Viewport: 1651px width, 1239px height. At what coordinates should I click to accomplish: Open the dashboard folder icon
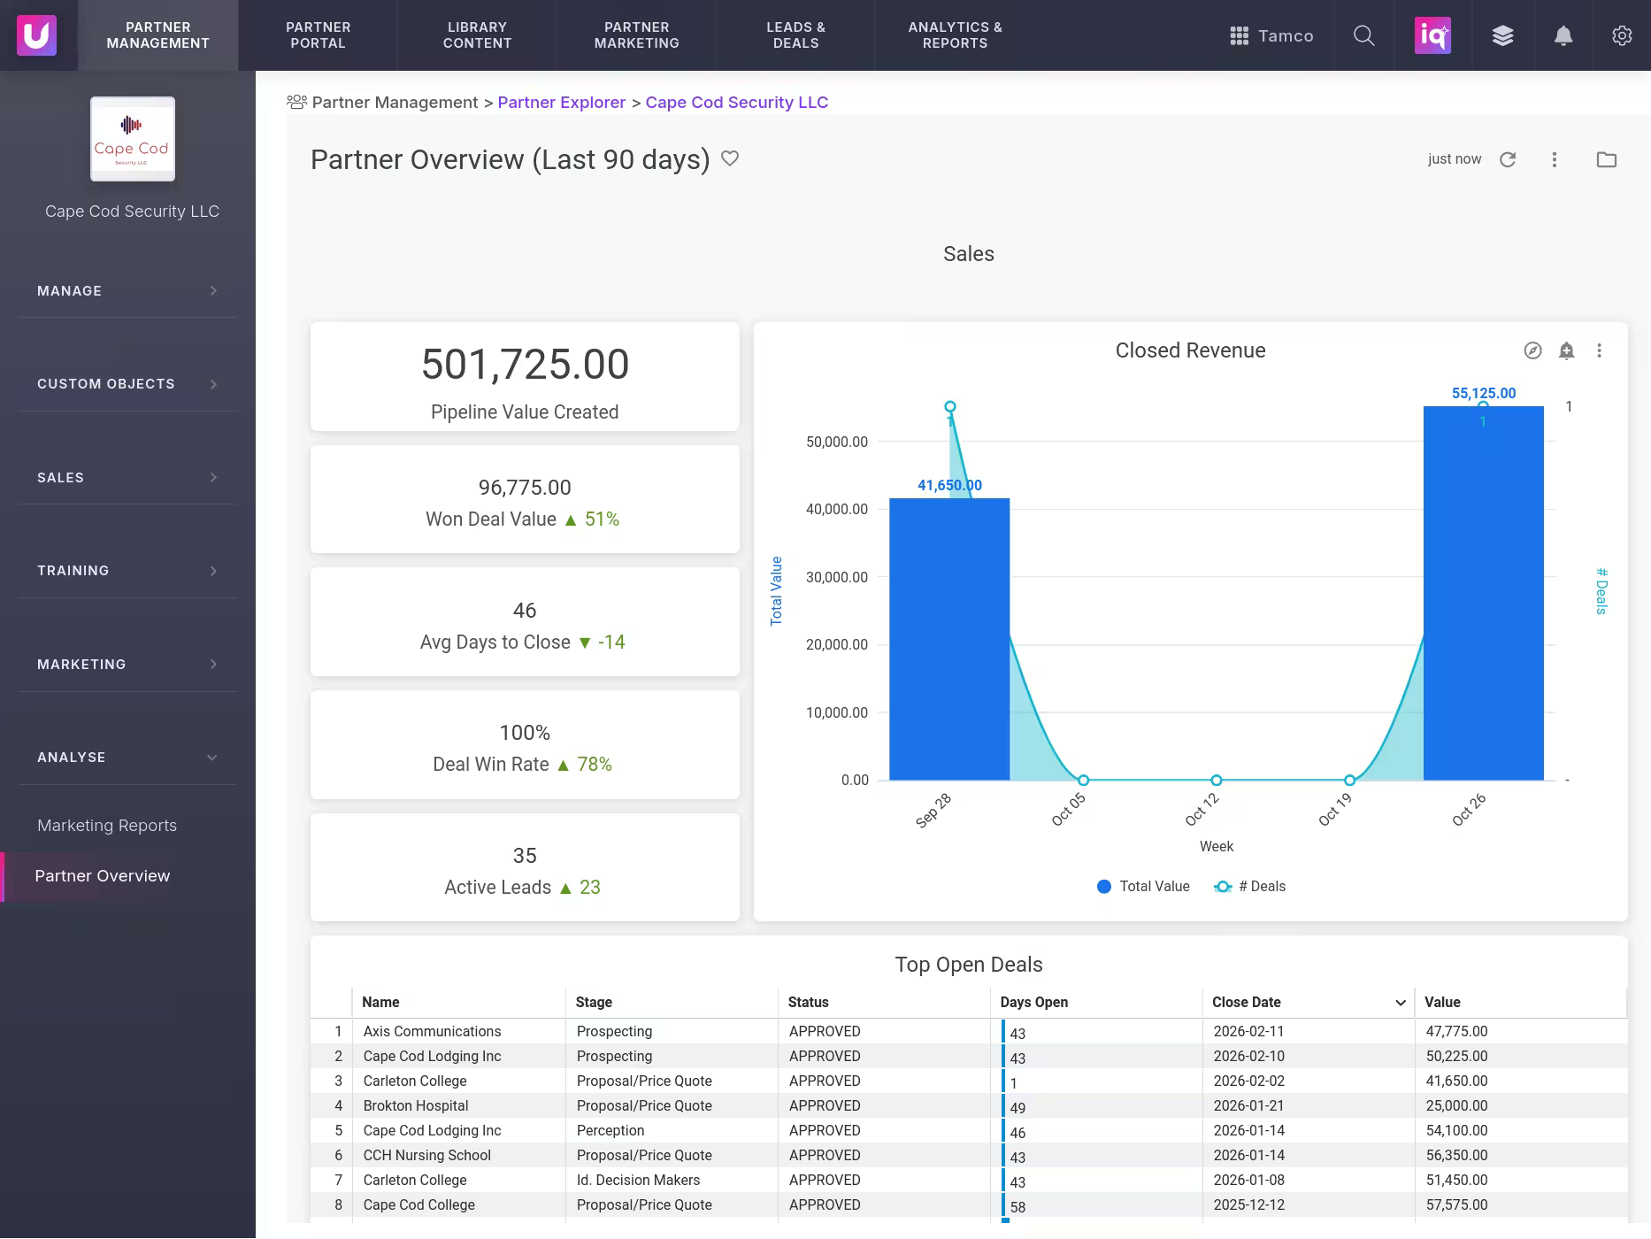click(1607, 159)
